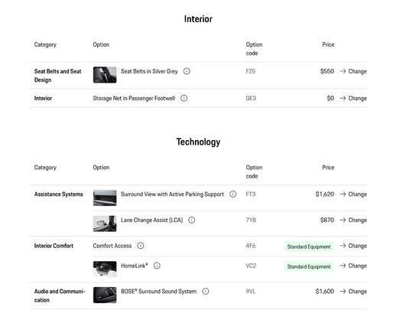Image resolution: width=416 pixels, height=333 pixels.
Task: Open info icon beside Lane Change Assist (LCA)
Action: (191, 220)
